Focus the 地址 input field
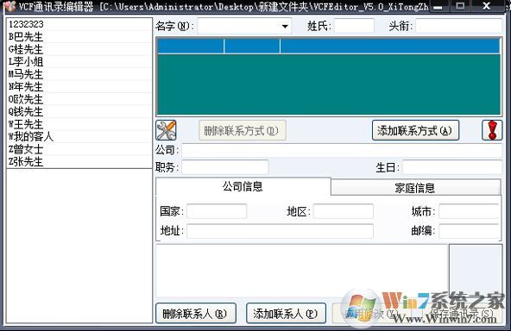 (x=280, y=231)
